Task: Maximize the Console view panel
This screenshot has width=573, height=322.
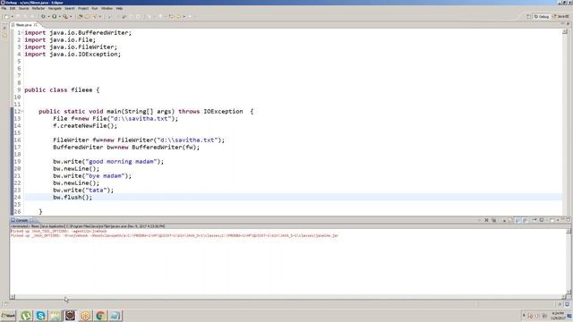Action: tap(568, 220)
